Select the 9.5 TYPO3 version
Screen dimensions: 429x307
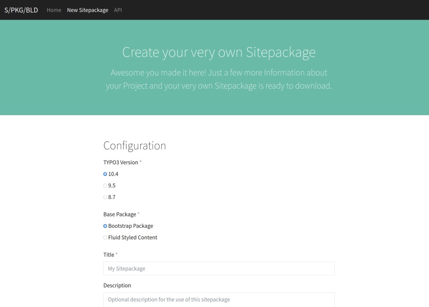[x=105, y=185]
